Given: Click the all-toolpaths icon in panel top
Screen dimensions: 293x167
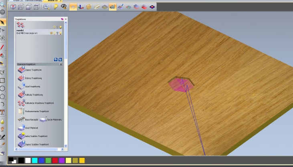Looking at the screenshot, I should tap(20, 25).
